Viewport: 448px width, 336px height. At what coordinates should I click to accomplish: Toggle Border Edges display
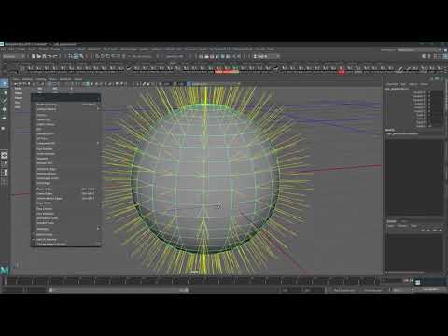coord(66,189)
